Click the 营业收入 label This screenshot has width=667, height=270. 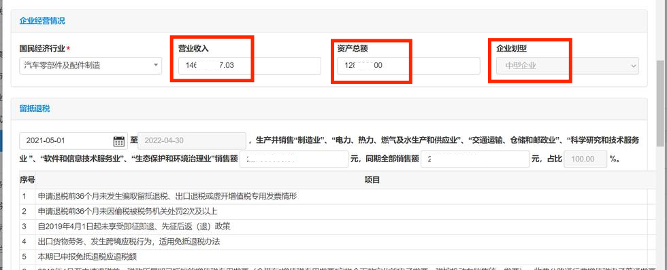pyautogui.click(x=193, y=48)
